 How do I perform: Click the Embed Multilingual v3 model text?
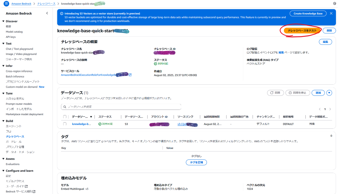tap(74, 189)
